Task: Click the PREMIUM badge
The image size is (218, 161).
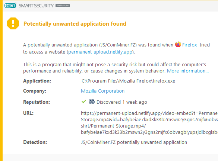Action: coord(63,6)
